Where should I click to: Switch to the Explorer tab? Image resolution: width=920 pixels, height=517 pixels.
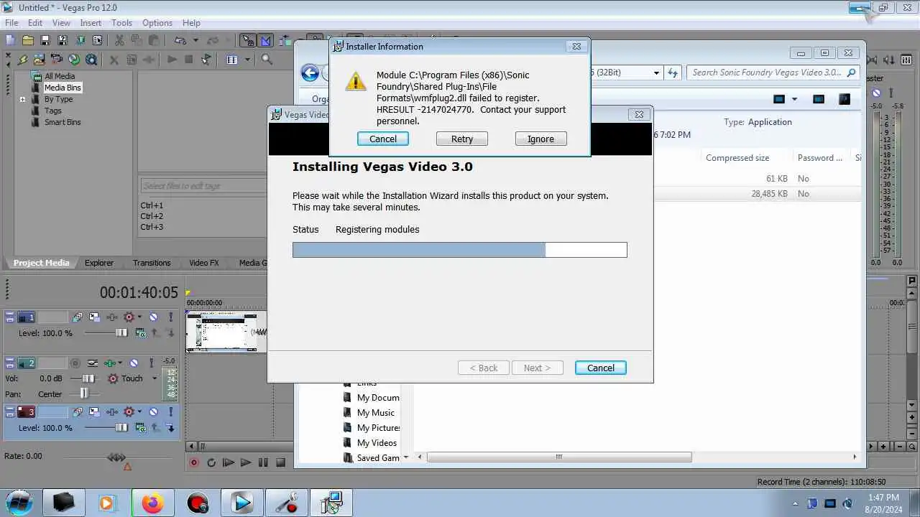(x=99, y=263)
